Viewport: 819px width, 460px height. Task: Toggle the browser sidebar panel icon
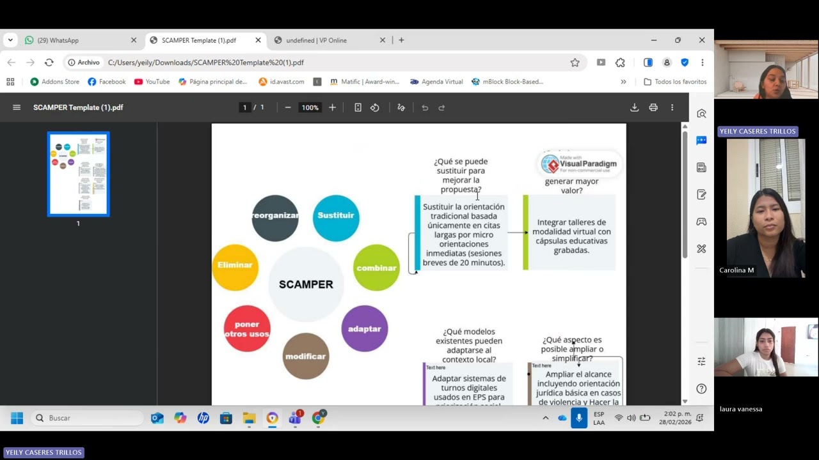(648, 63)
